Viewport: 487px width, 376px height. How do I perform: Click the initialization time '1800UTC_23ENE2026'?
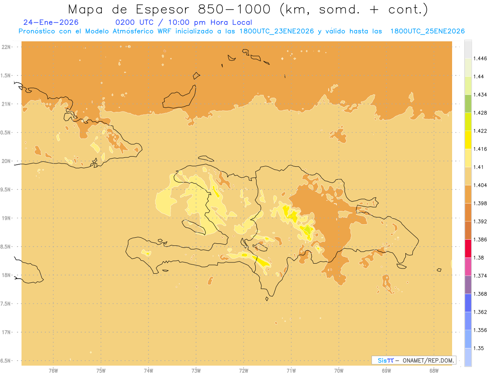coord(276,31)
